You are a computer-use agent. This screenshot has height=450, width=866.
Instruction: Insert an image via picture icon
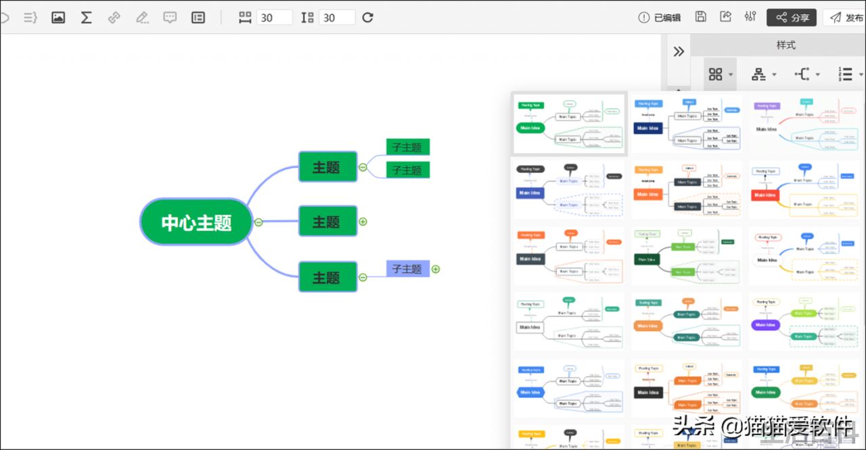click(58, 18)
